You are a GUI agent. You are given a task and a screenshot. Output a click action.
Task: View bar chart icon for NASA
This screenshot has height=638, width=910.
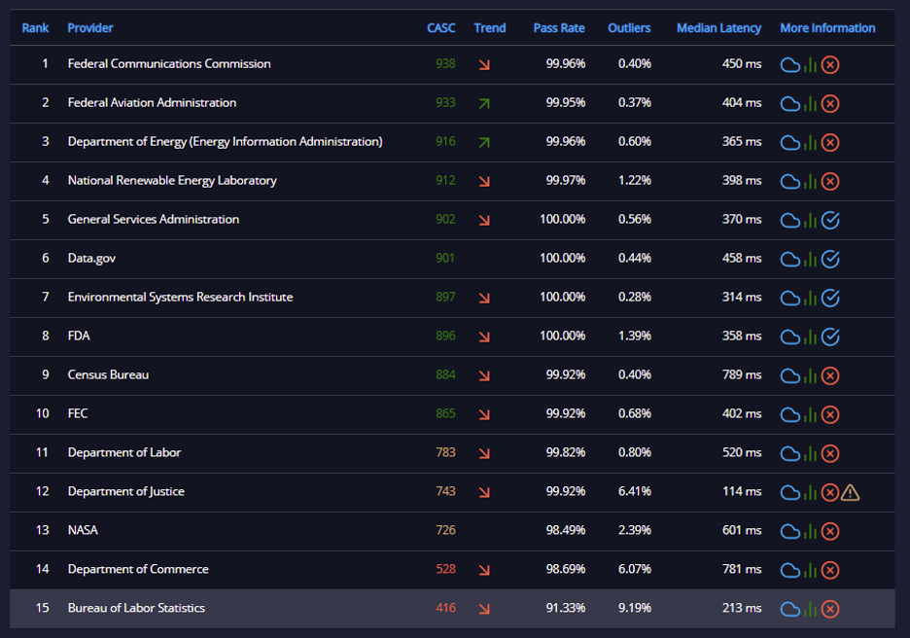810,532
